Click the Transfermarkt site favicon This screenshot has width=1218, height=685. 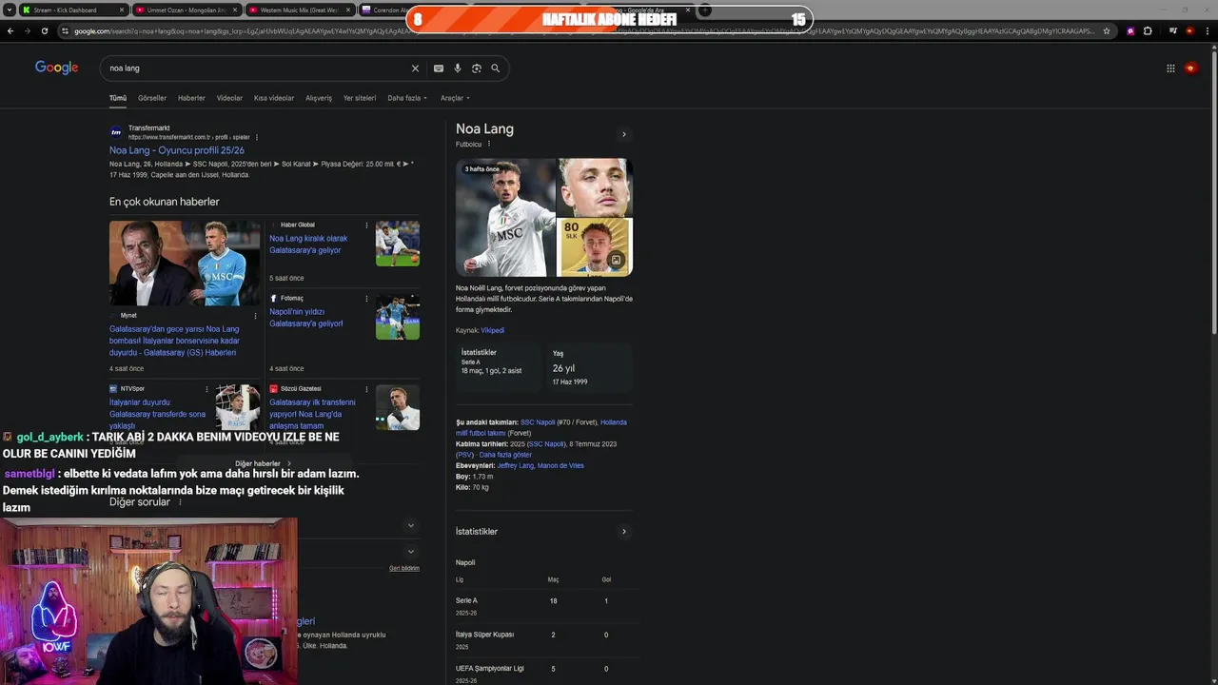click(x=116, y=132)
